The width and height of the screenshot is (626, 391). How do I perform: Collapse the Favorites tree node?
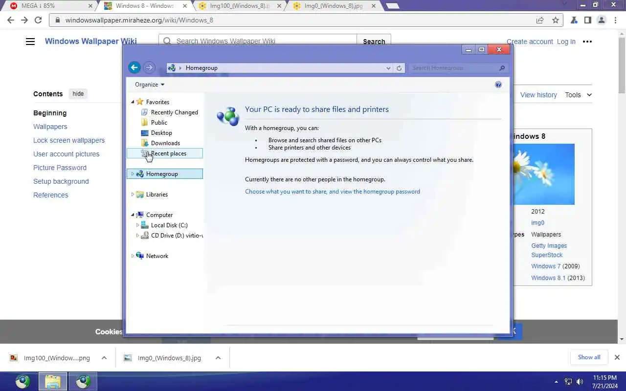(x=133, y=102)
